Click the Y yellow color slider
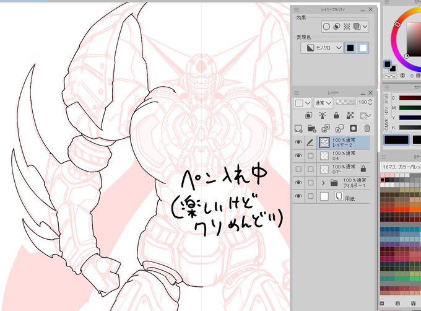This screenshot has height=311, width=421. coord(410,118)
